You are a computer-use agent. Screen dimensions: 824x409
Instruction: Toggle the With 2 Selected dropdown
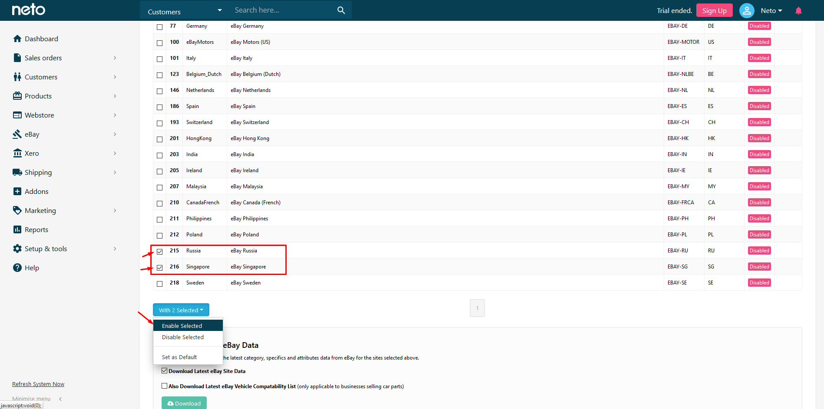pos(181,310)
